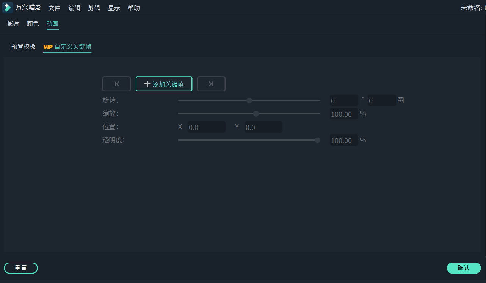The image size is (486, 283).
Task: Click the 透明度 slider handle
Action: tap(317, 140)
